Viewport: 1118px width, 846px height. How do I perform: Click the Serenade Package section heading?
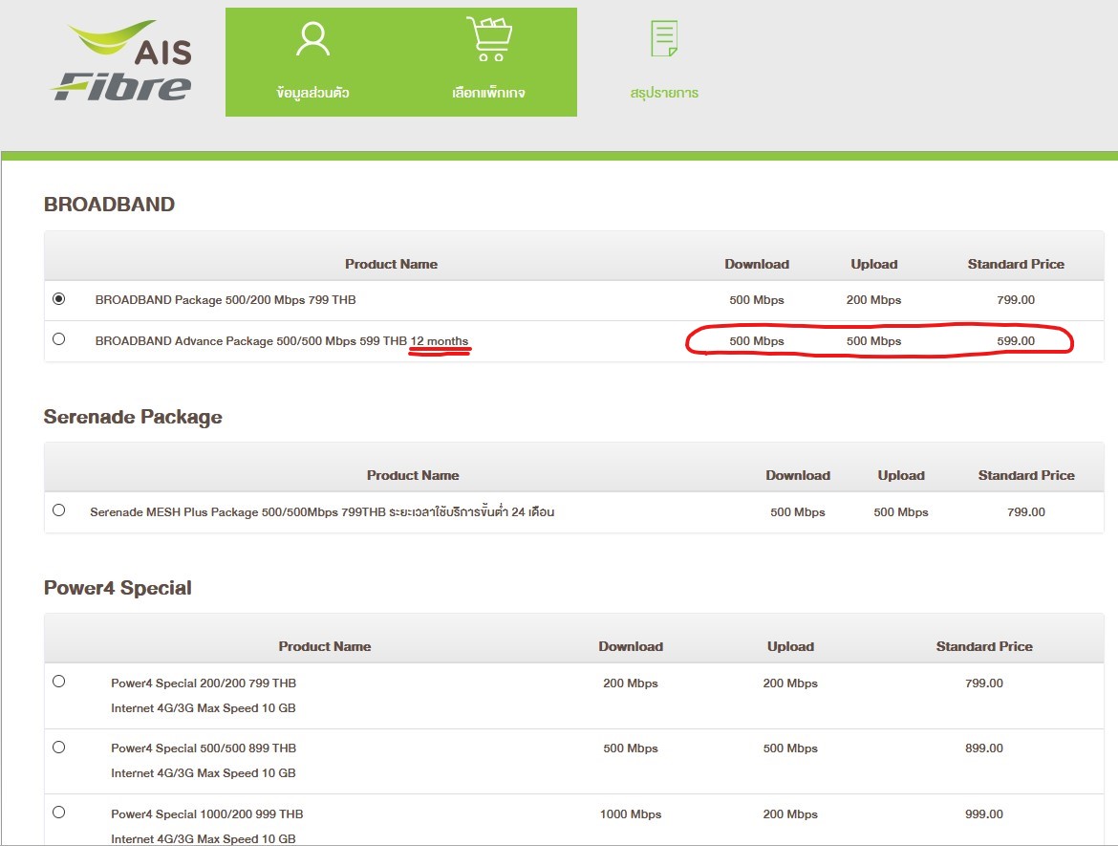(x=133, y=418)
